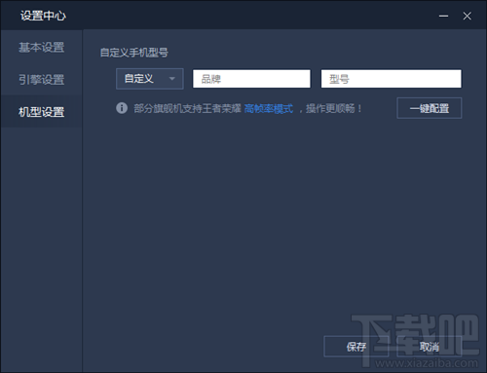Viewport: 487px width, 373px height.
Task: Close the 设置中心 window
Action: click(468, 16)
